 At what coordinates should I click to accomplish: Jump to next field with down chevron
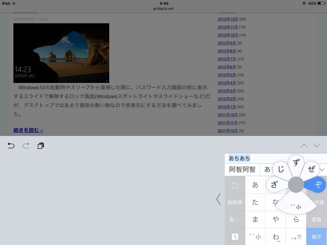click(316, 145)
